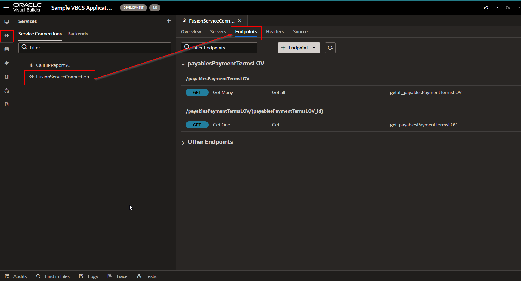Click the service connections Filter field

pyautogui.click(x=95, y=48)
